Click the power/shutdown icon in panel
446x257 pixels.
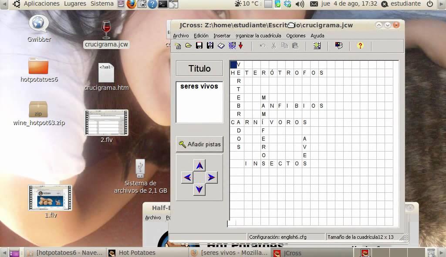point(430,4)
